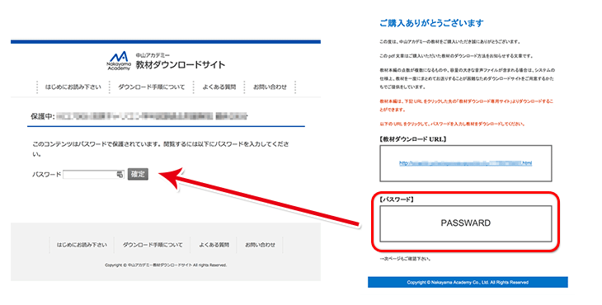Click the Nakayama Academy logo
Viewport: 602px width, 305px height.
[119, 61]
